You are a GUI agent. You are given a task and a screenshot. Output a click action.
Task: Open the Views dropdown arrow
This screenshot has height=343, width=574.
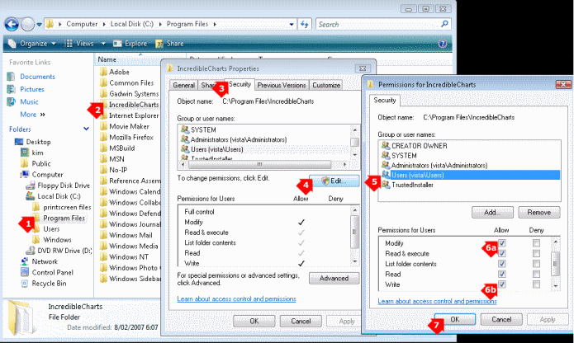point(103,44)
